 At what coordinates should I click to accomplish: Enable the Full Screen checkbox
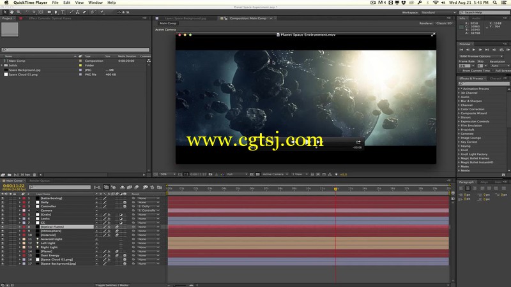pos(493,71)
